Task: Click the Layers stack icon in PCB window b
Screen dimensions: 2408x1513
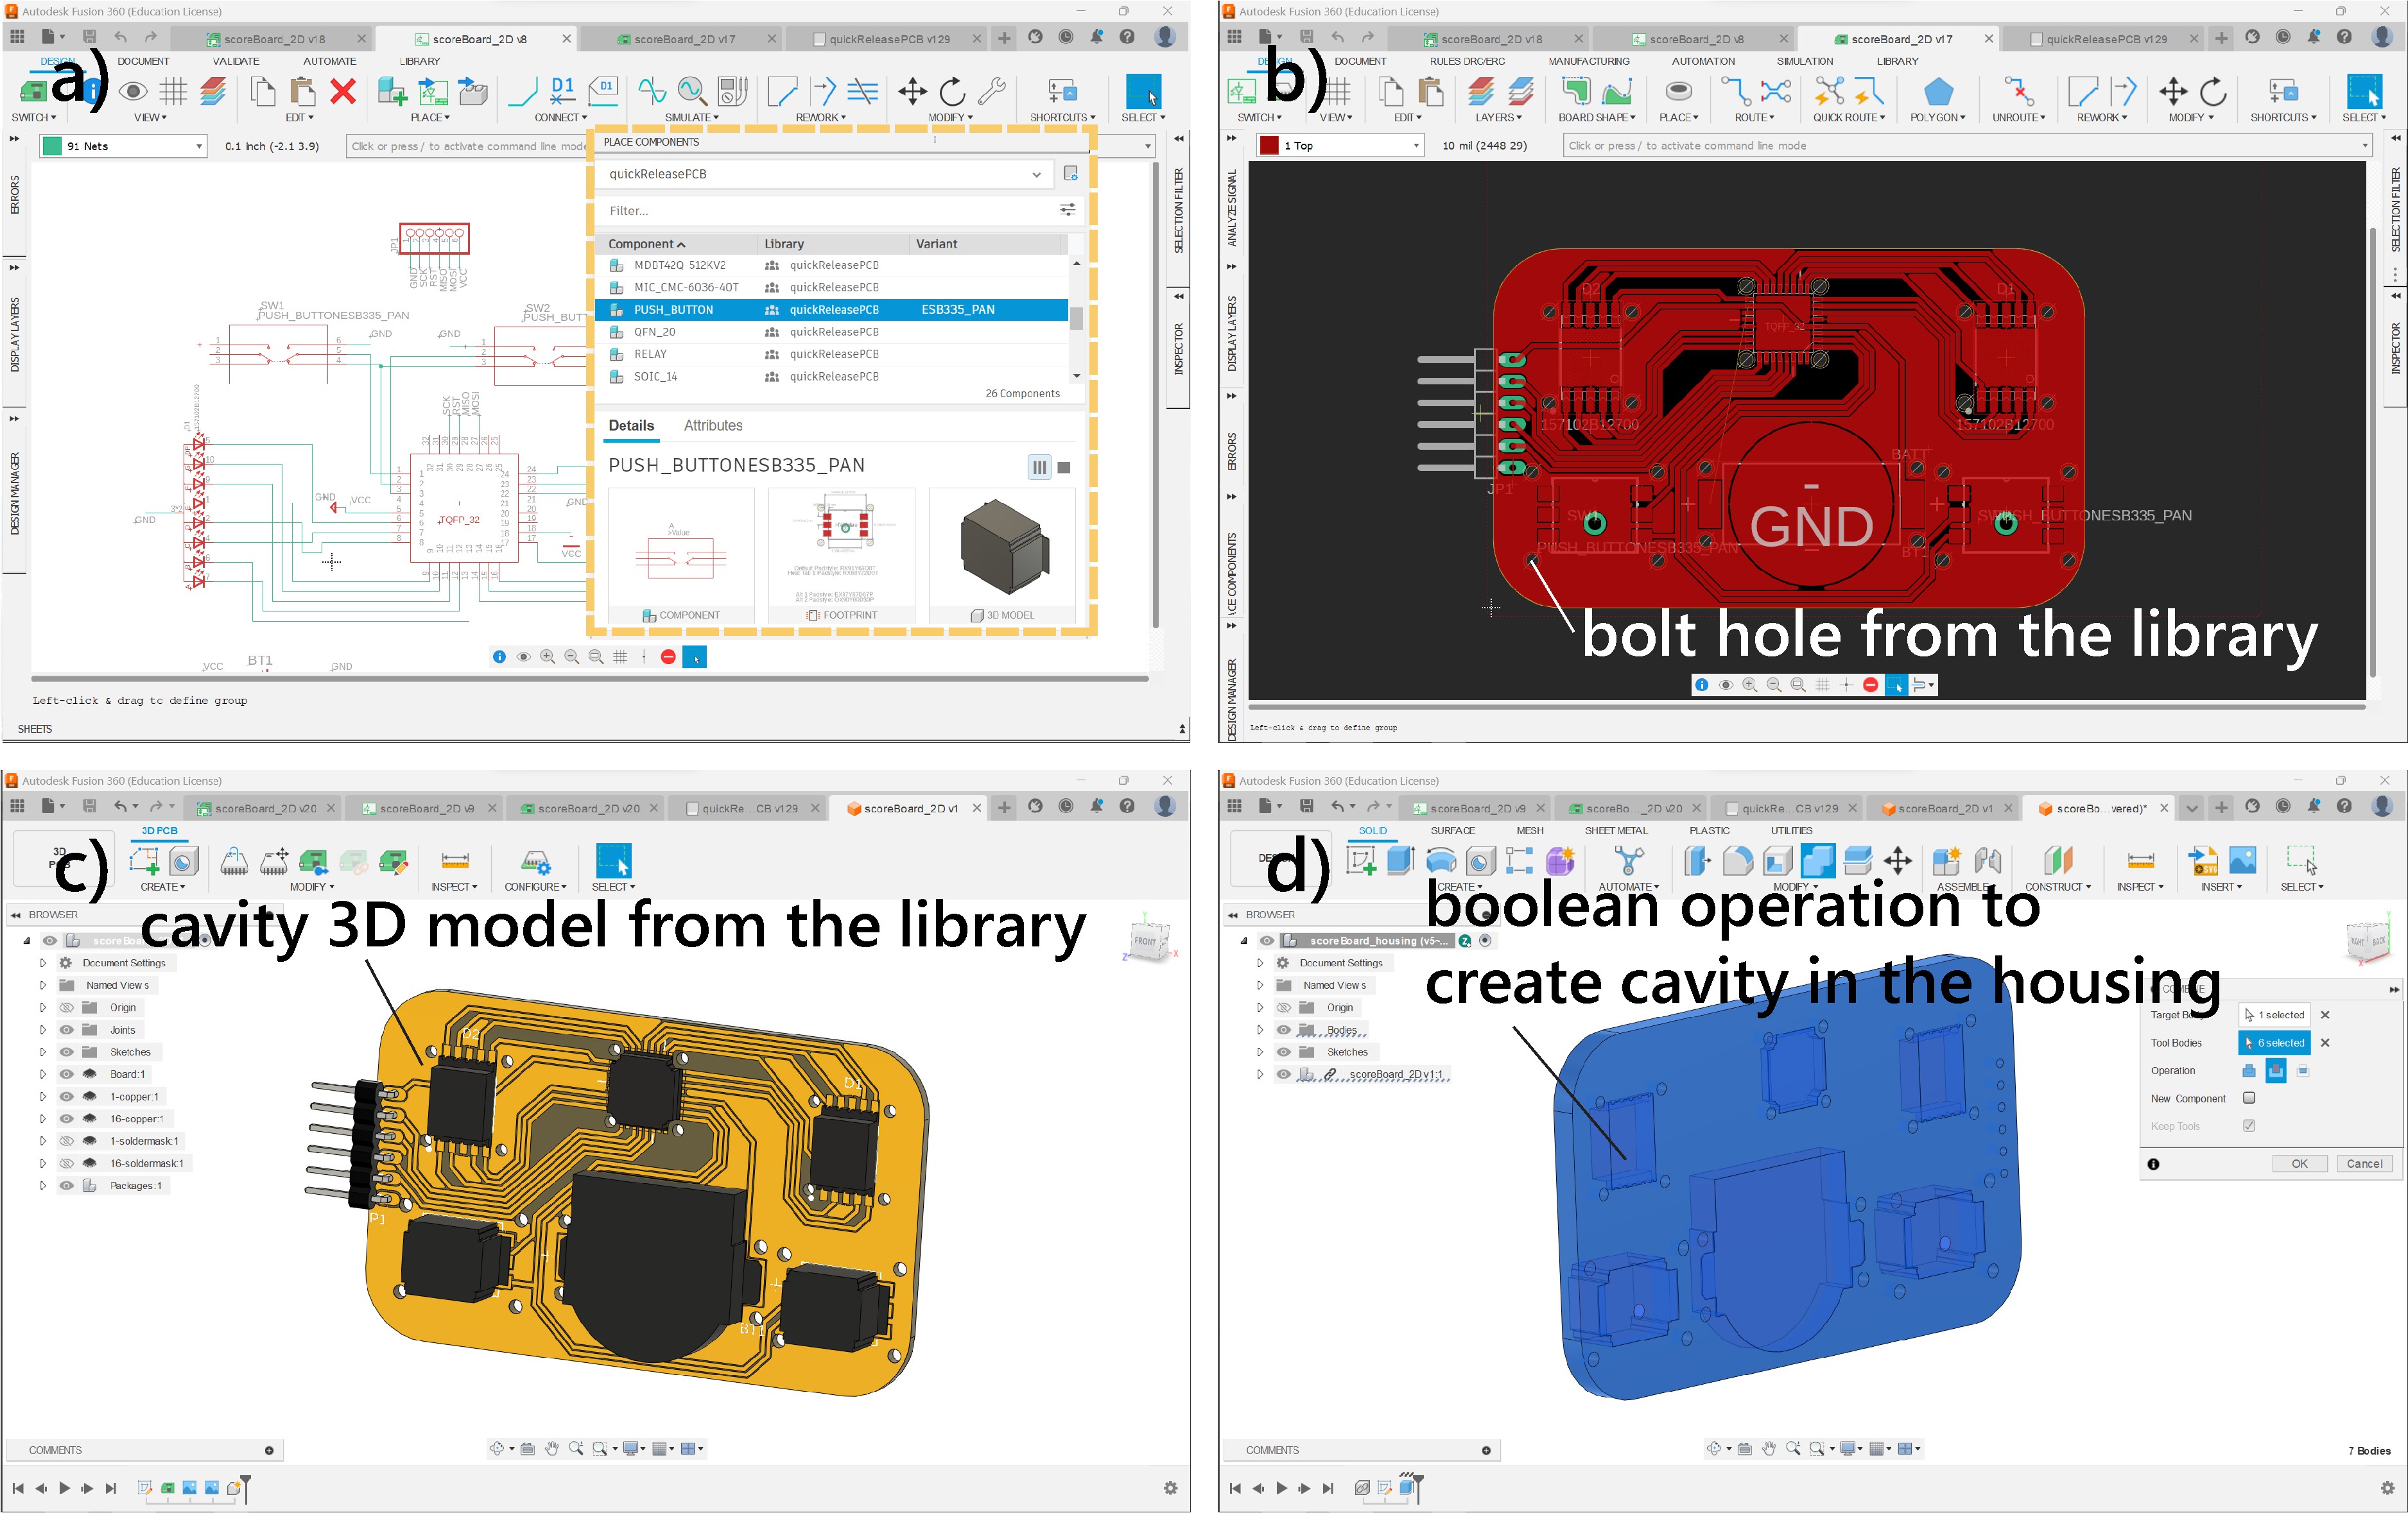Action: tap(1482, 92)
